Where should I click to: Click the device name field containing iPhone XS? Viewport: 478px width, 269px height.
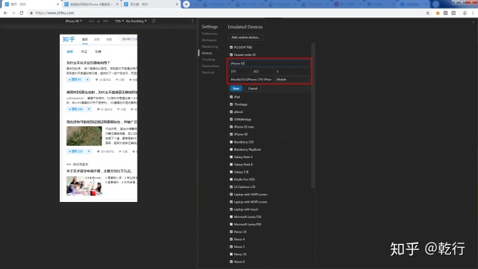pyautogui.click(x=270, y=64)
